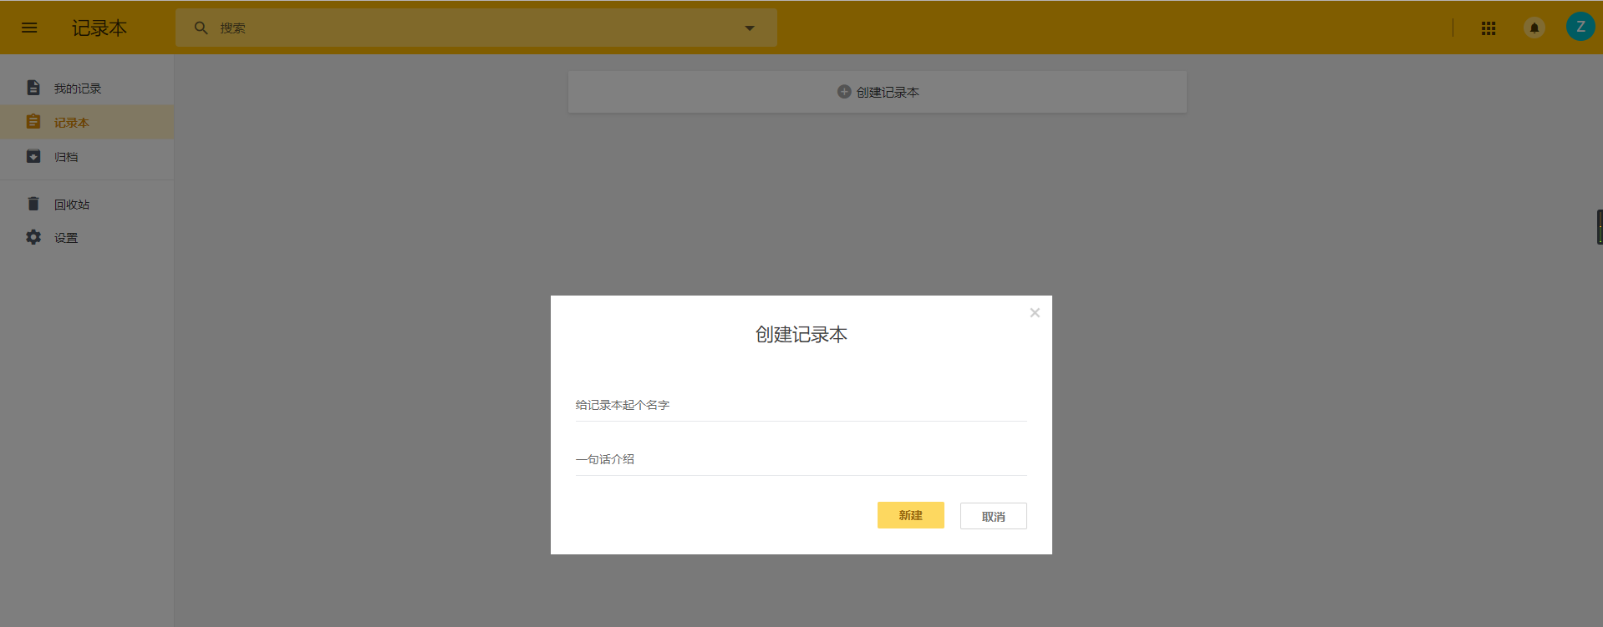
Task: Go to 回收站 in sidebar
Action: click(72, 205)
